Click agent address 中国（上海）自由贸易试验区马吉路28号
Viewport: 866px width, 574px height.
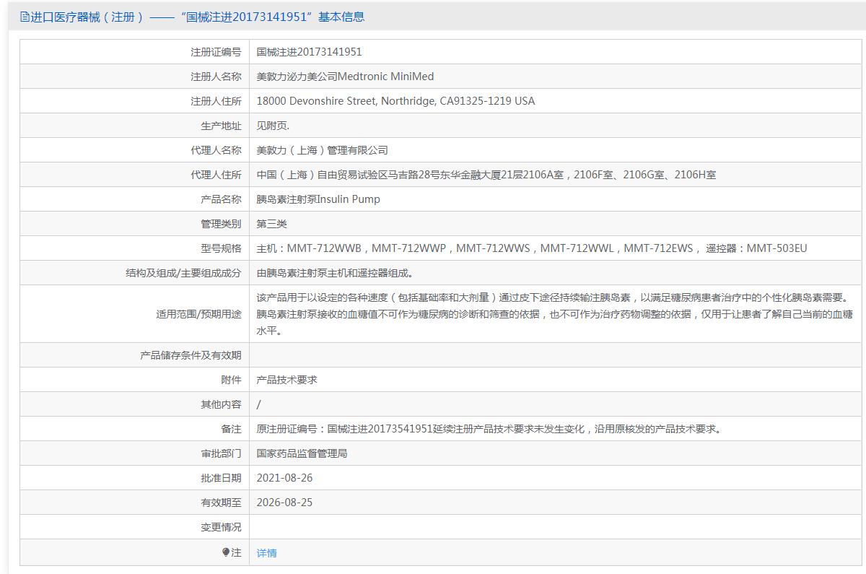pos(486,175)
